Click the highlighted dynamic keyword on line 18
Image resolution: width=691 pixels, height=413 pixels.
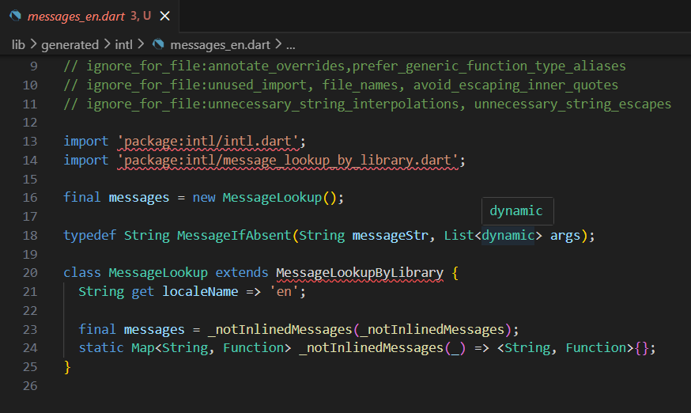pyautogui.click(x=508, y=235)
